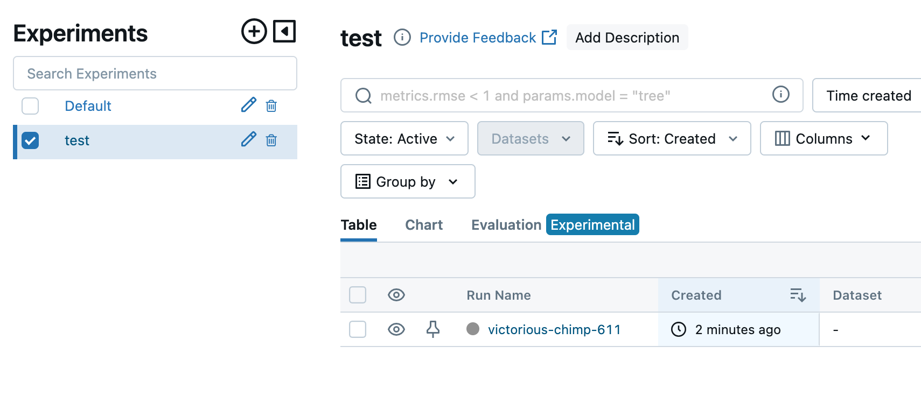Uncheck the test experiment checkbox

coord(30,140)
